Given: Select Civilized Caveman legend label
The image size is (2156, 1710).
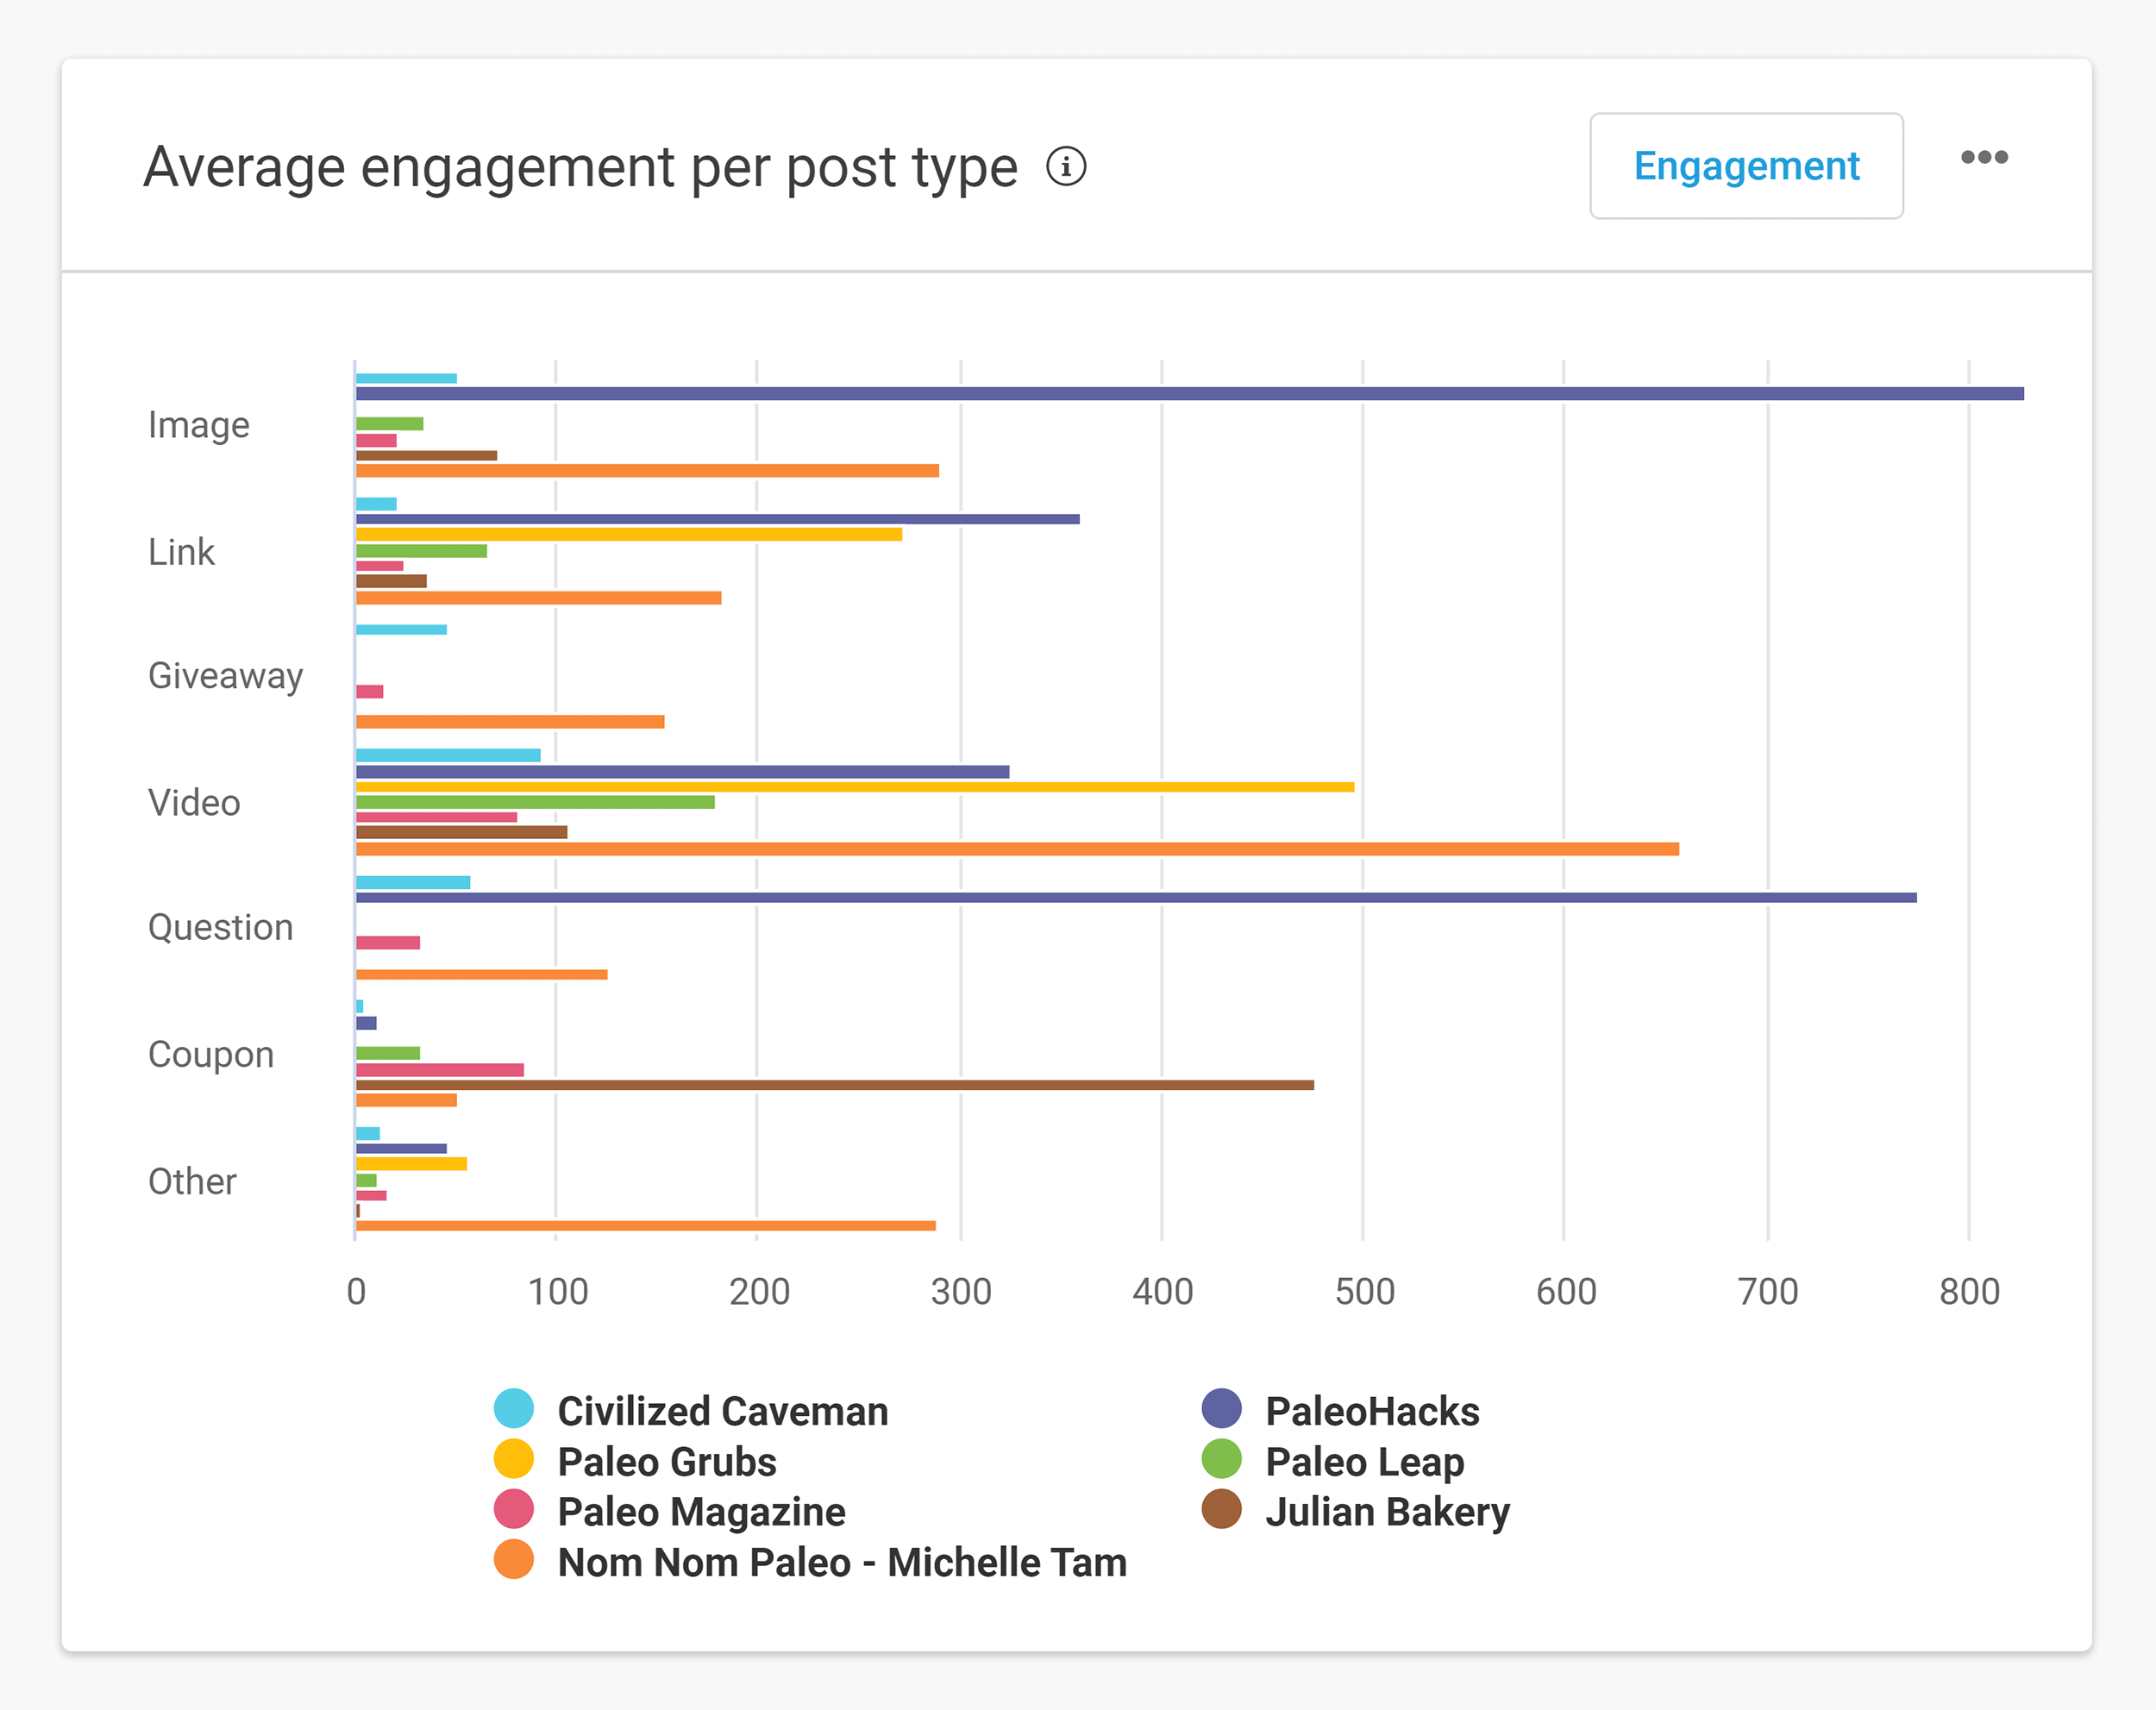Looking at the screenshot, I should click(722, 1411).
